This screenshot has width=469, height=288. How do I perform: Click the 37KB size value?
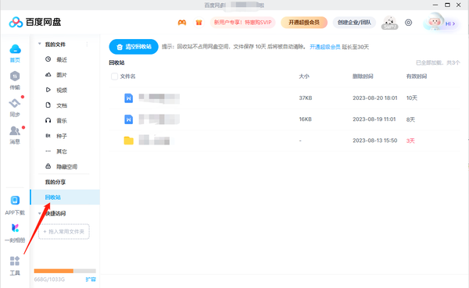[306, 98]
